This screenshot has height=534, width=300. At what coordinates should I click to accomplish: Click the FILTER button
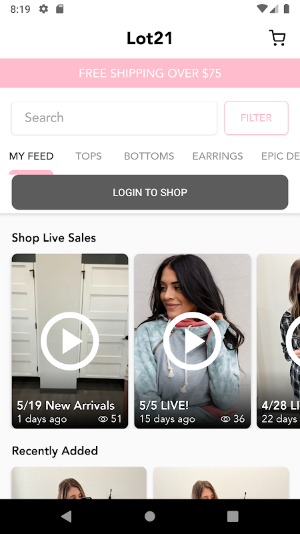pos(256,118)
